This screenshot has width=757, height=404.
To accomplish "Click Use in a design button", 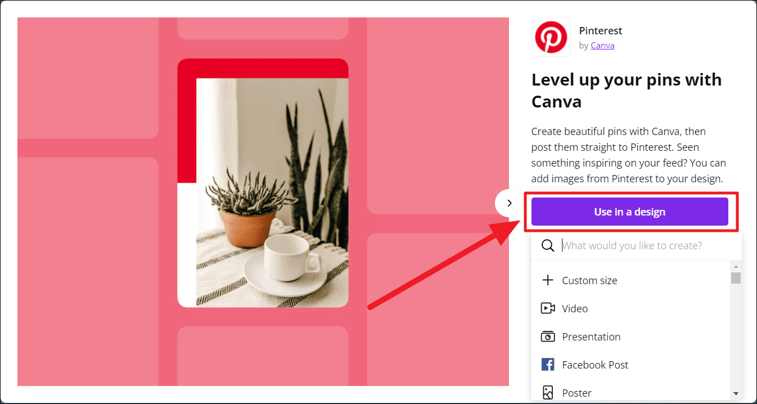I will pos(630,212).
